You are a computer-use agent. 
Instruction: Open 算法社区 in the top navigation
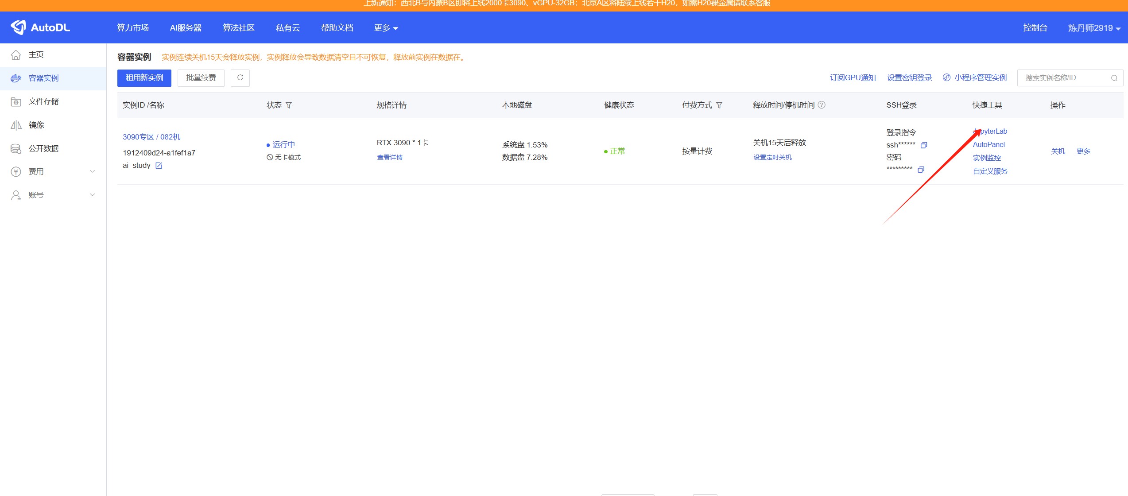238,28
